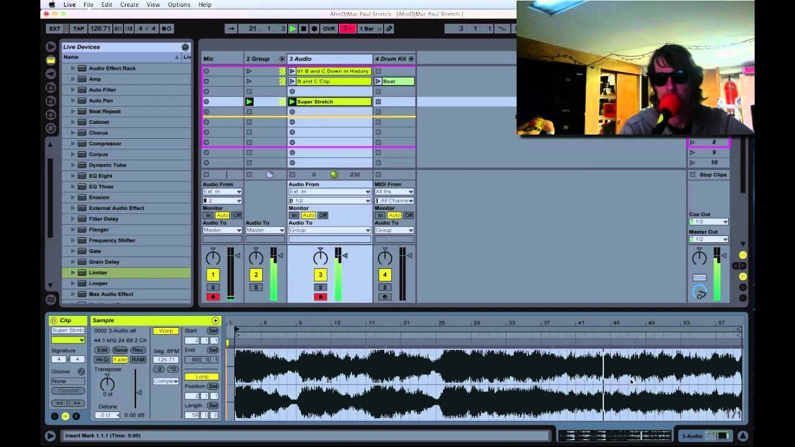Click the sample Save button
Screen dimensions: 795x447
120,350
